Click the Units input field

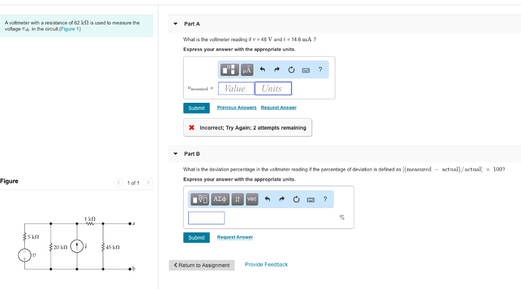273,89
